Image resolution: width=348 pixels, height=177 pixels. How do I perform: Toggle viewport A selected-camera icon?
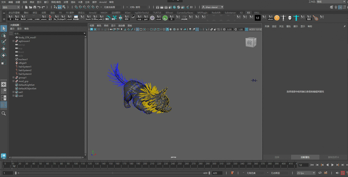[x=92, y=29]
